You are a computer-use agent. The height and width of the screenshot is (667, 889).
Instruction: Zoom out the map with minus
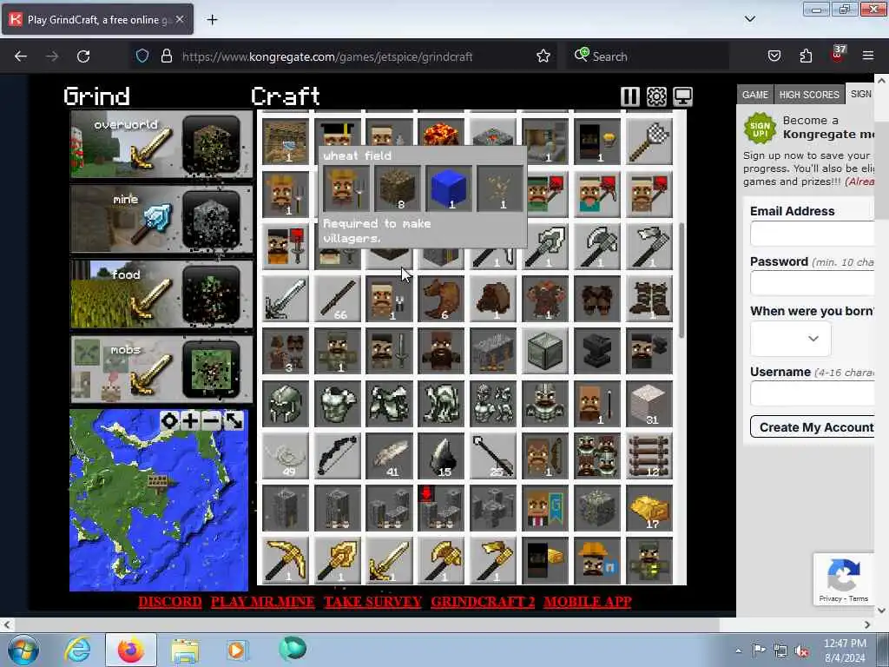212,421
